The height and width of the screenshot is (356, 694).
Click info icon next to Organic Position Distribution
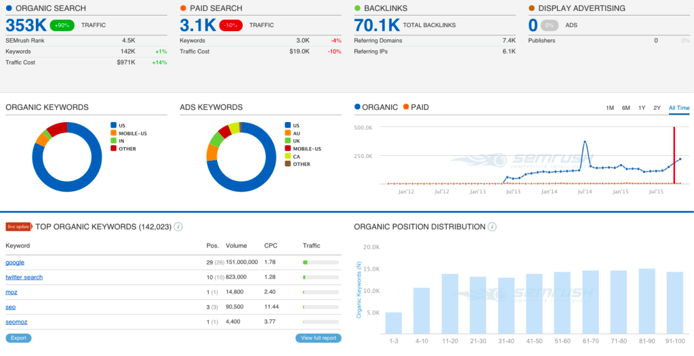(x=492, y=227)
